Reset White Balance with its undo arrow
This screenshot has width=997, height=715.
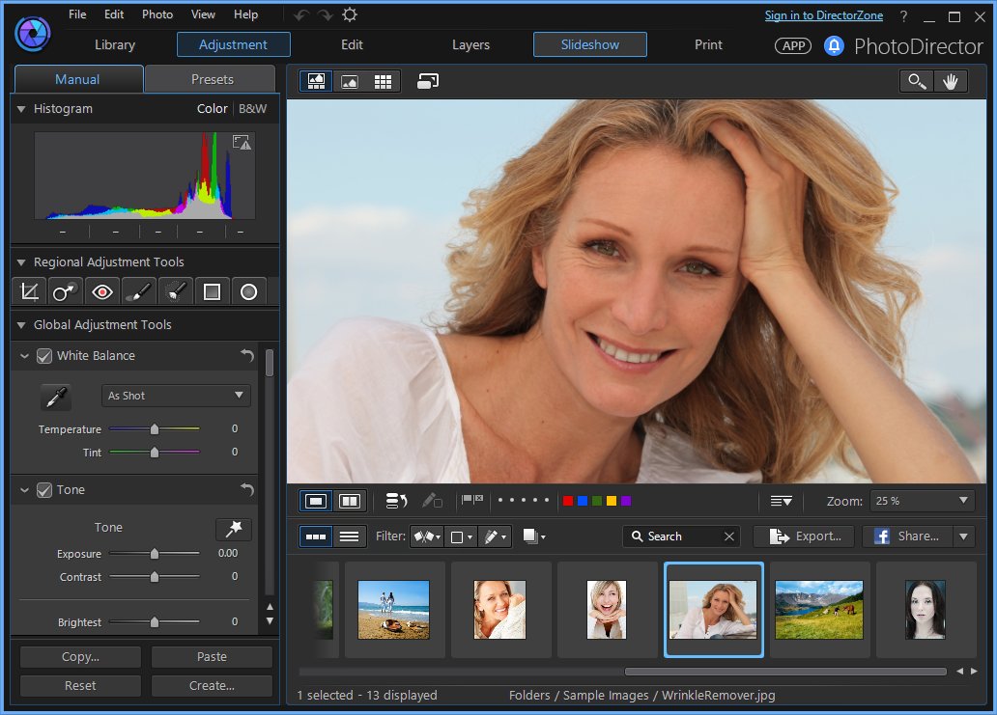(247, 356)
